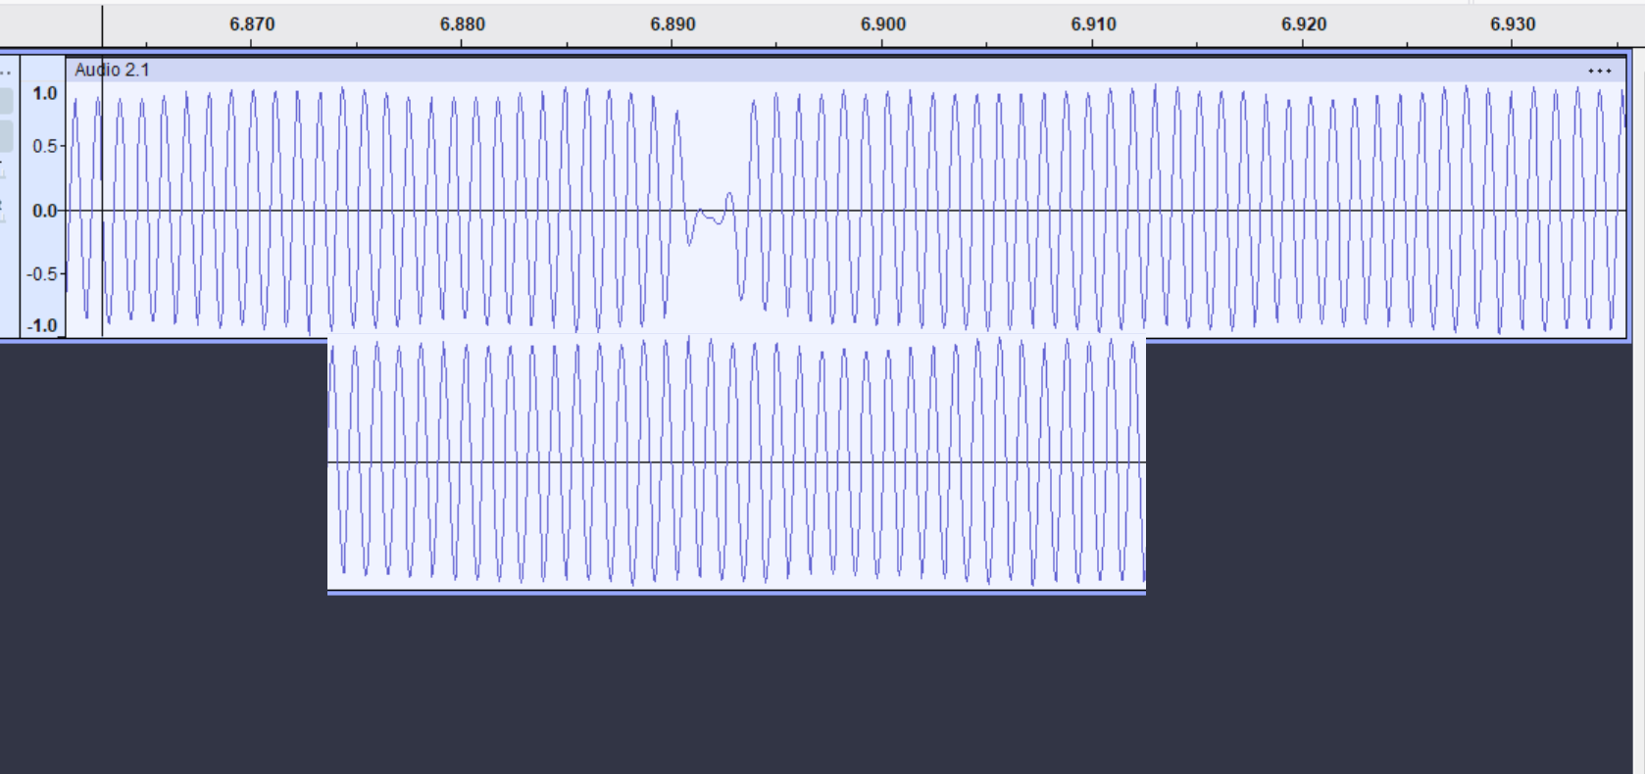Screen dimensions: 1645x774
Task: Click the 6.880 mark on the timeline
Action: pos(462,24)
